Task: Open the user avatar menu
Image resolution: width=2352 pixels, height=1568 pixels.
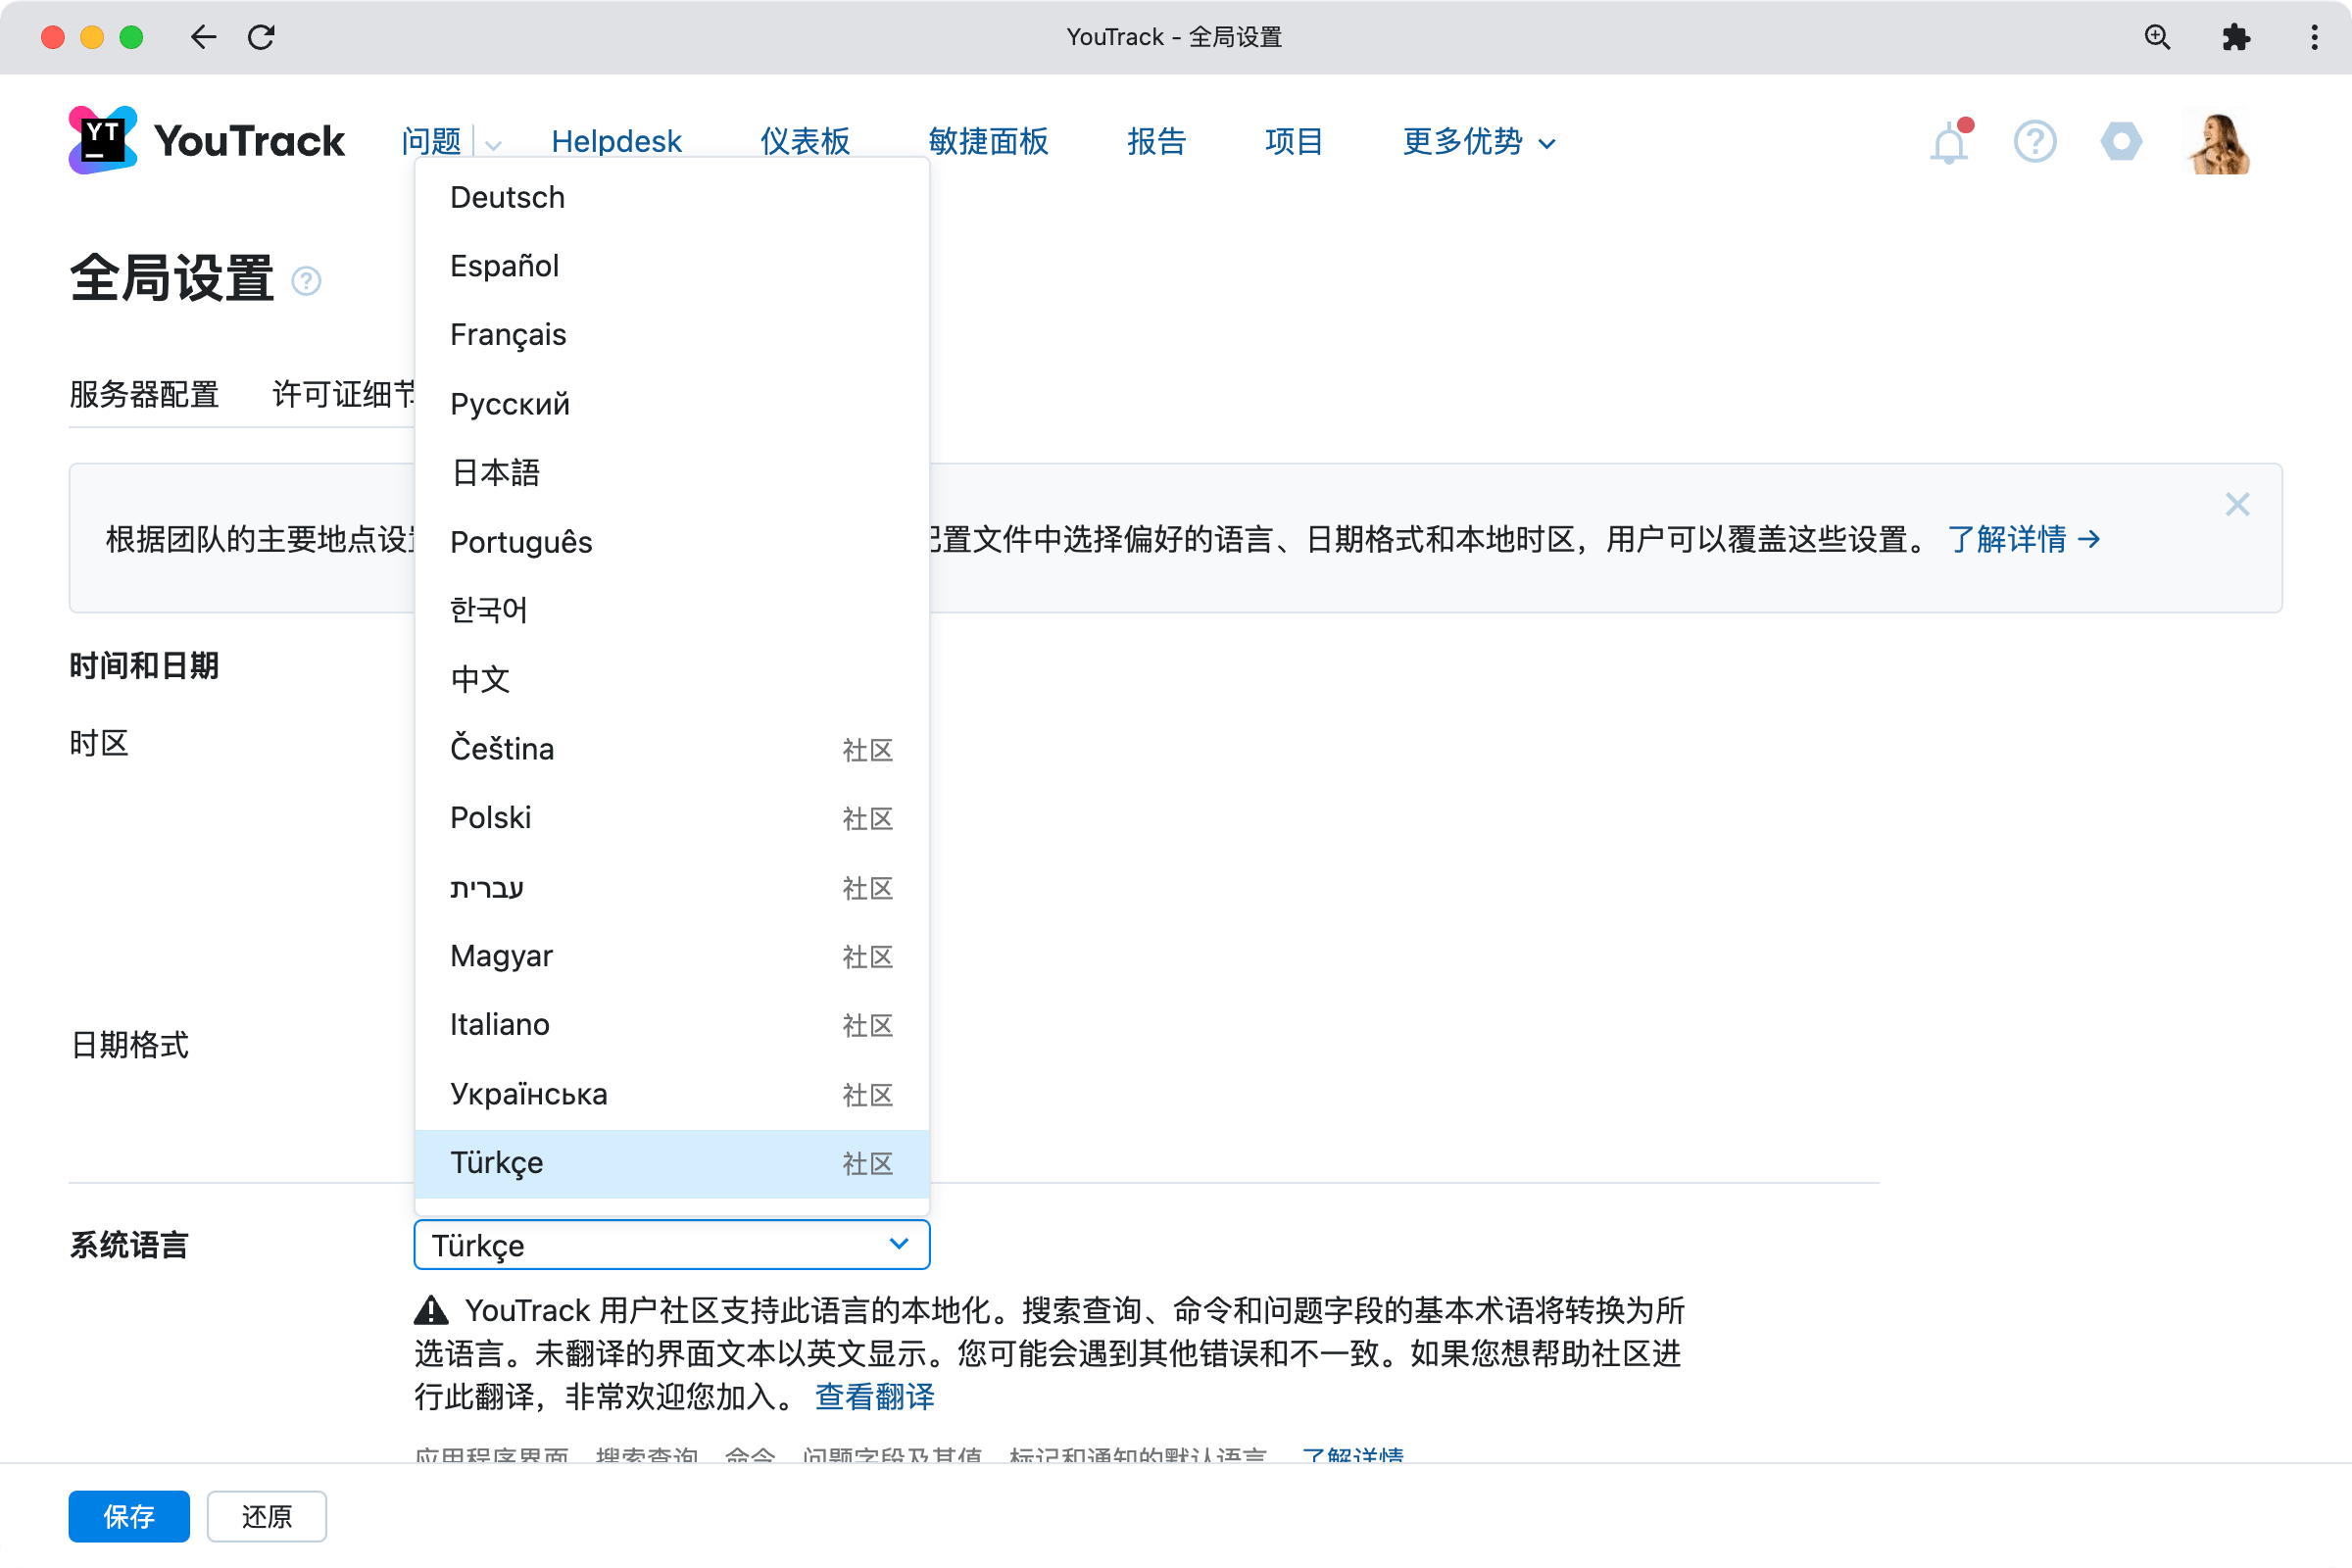Action: [x=2218, y=141]
